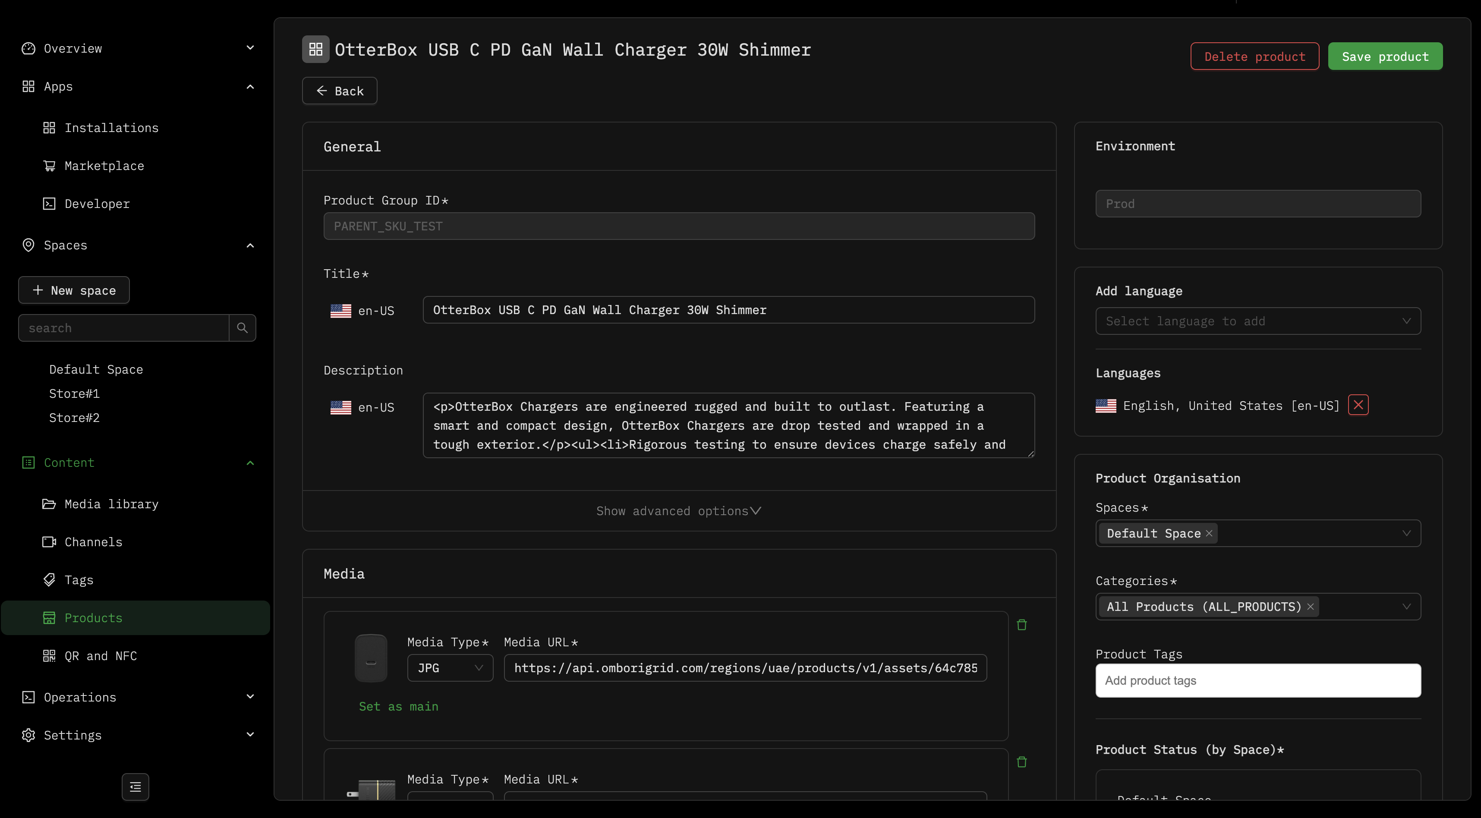Open the Categories selector dropdown arrow

point(1406,607)
